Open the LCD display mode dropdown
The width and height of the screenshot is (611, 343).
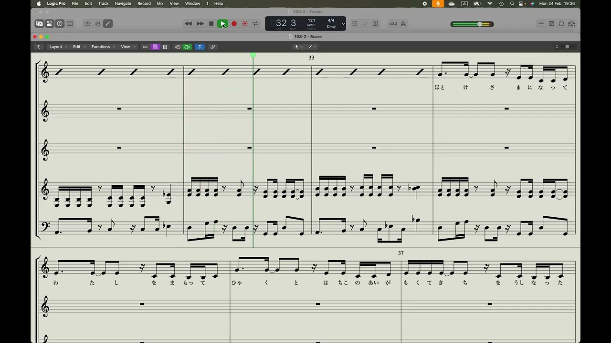[343, 24]
